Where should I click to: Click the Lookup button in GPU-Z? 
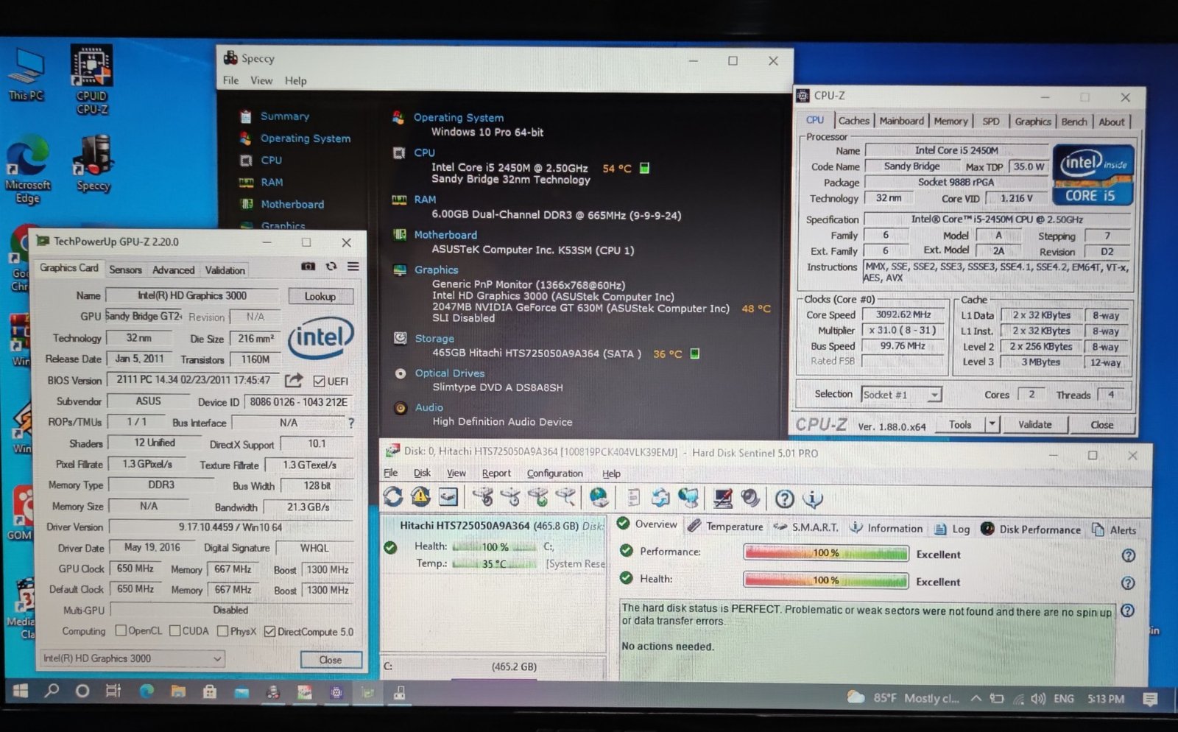pyautogui.click(x=320, y=296)
